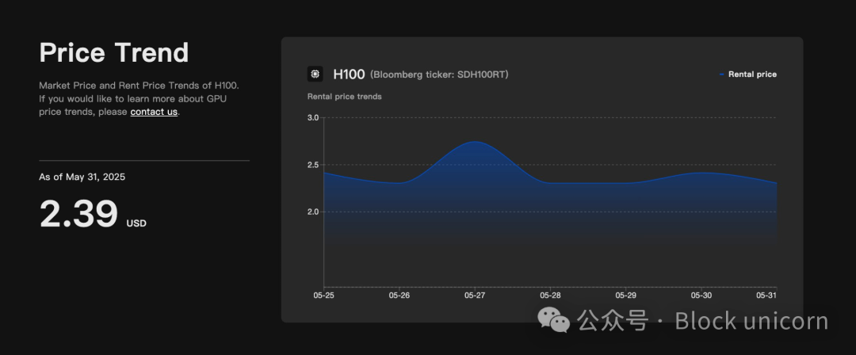Viewport: 856px width, 355px height.
Task: Click the 05-28 x-axis label
Action: click(x=550, y=296)
